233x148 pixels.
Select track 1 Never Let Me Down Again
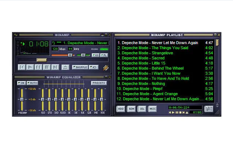165,43
